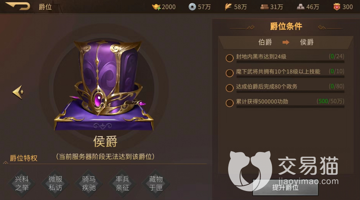360x200 pixels.
Task: Click the back arrow icon
Action: tap(18, 6)
